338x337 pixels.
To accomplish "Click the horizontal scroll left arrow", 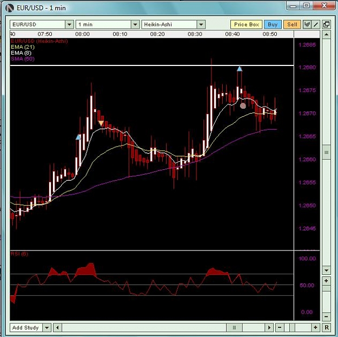I will [x=57, y=328].
